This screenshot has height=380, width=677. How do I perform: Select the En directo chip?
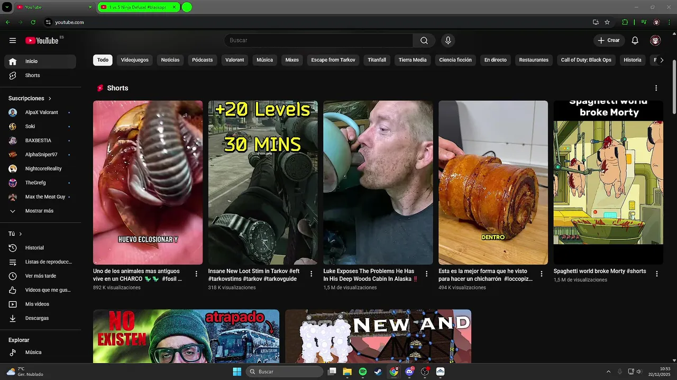496,60
